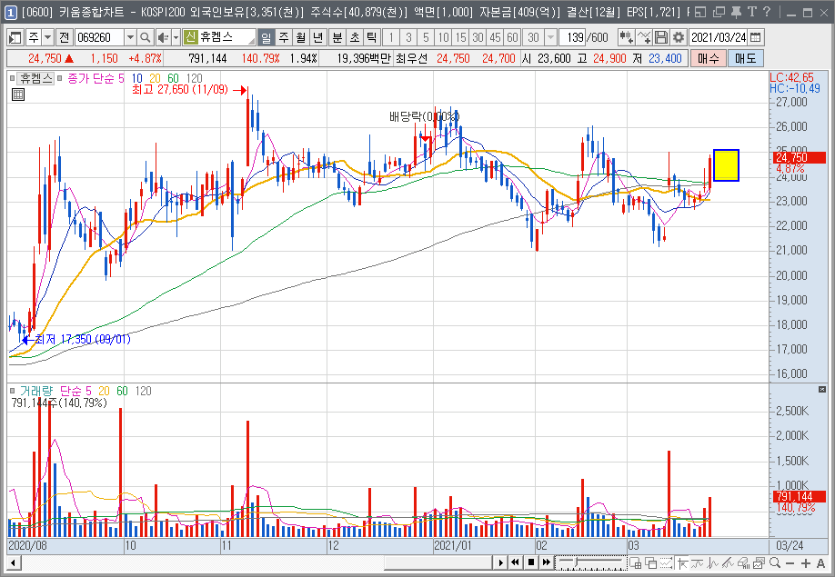
Task: Expand the speaker options dropdown arrow
Action: click(x=176, y=37)
